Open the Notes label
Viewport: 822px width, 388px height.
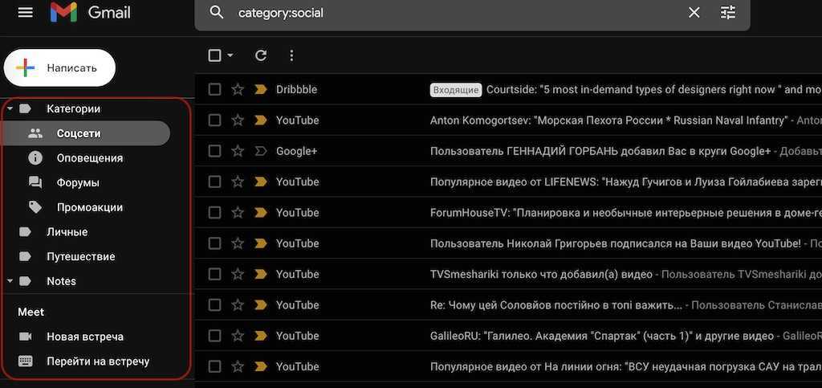pyautogui.click(x=61, y=281)
